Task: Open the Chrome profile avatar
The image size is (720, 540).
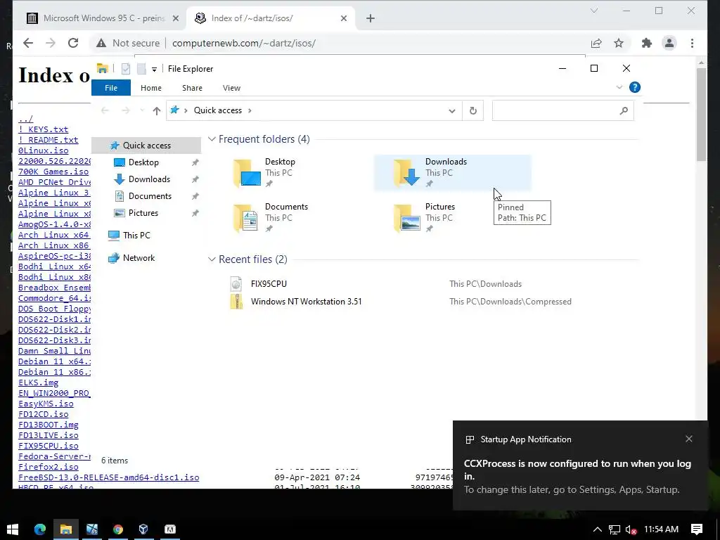Action: 669,43
